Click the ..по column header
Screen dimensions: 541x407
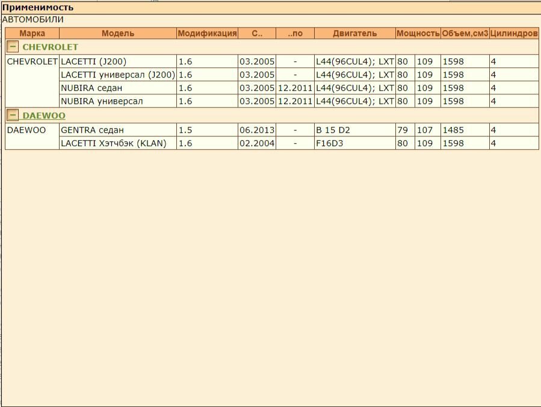[295, 33]
